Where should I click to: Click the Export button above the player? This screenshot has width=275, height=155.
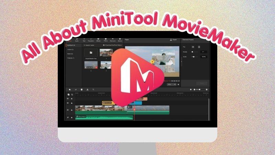173,40
